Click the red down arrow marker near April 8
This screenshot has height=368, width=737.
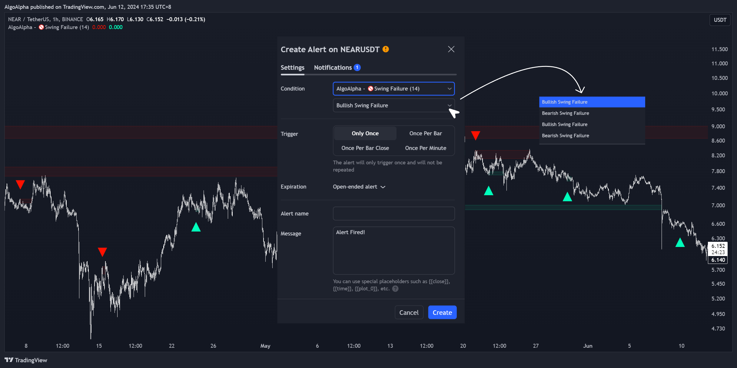[20, 184]
